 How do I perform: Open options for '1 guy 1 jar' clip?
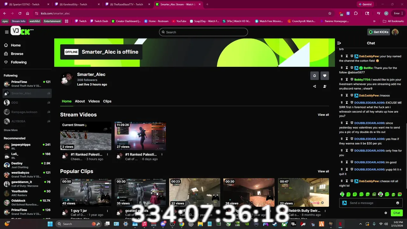(x=107, y=211)
